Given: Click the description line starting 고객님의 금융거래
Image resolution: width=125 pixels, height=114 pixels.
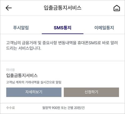Looking at the screenshot, I should pyautogui.click(x=62, y=43).
